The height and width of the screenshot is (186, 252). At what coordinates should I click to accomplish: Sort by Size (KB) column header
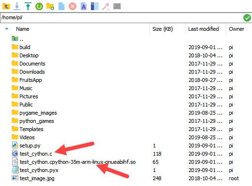tap(163, 29)
